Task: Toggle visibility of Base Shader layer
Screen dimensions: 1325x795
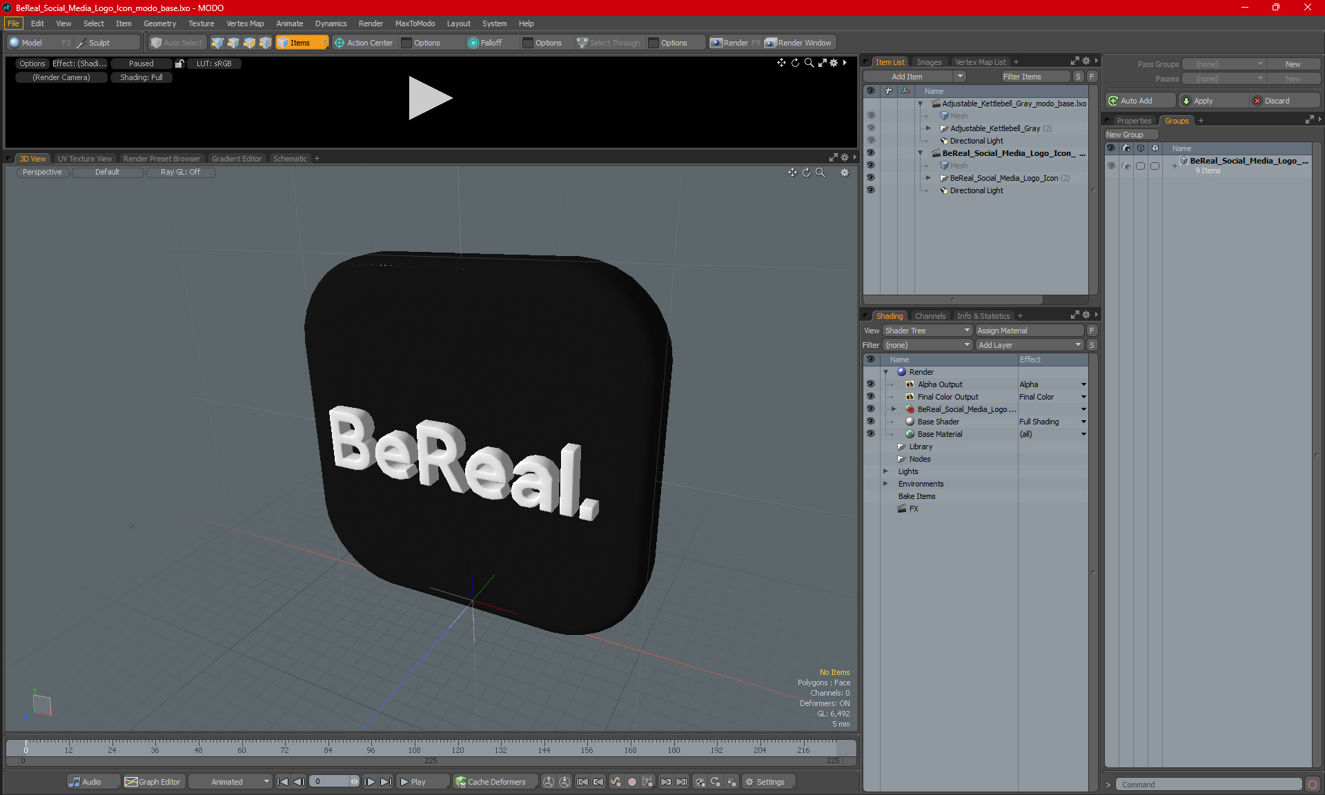Action: tap(871, 422)
